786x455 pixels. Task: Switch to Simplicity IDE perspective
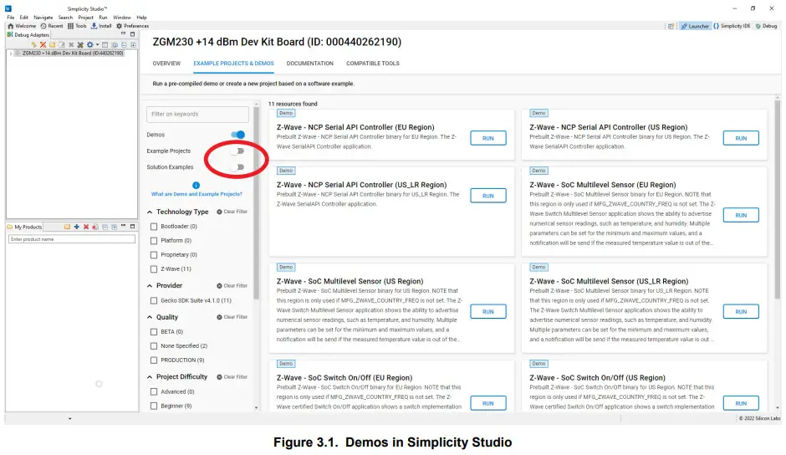click(732, 26)
